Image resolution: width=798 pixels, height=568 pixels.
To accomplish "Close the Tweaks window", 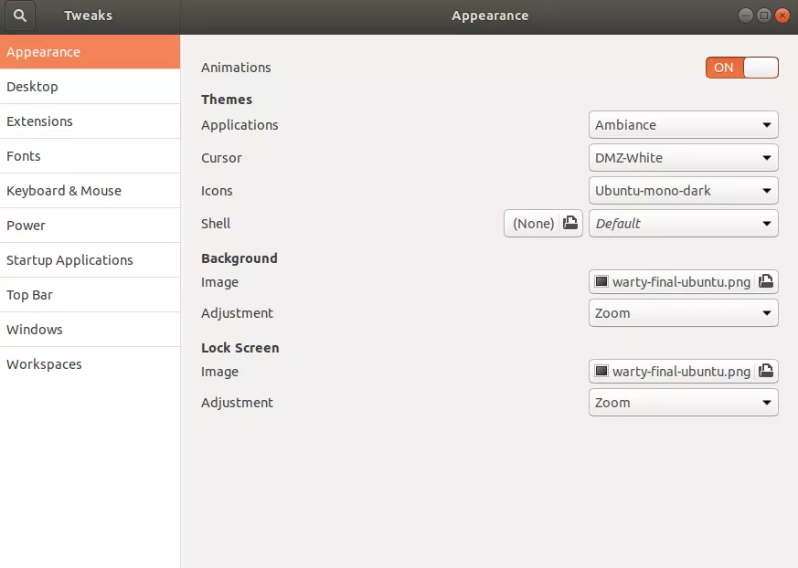I will (x=782, y=16).
